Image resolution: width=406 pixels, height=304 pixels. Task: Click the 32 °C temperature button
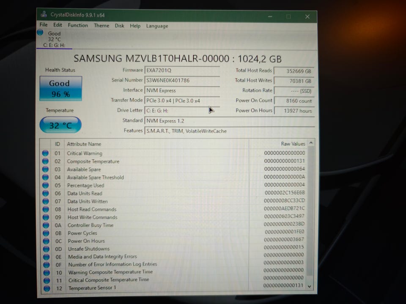click(60, 125)
